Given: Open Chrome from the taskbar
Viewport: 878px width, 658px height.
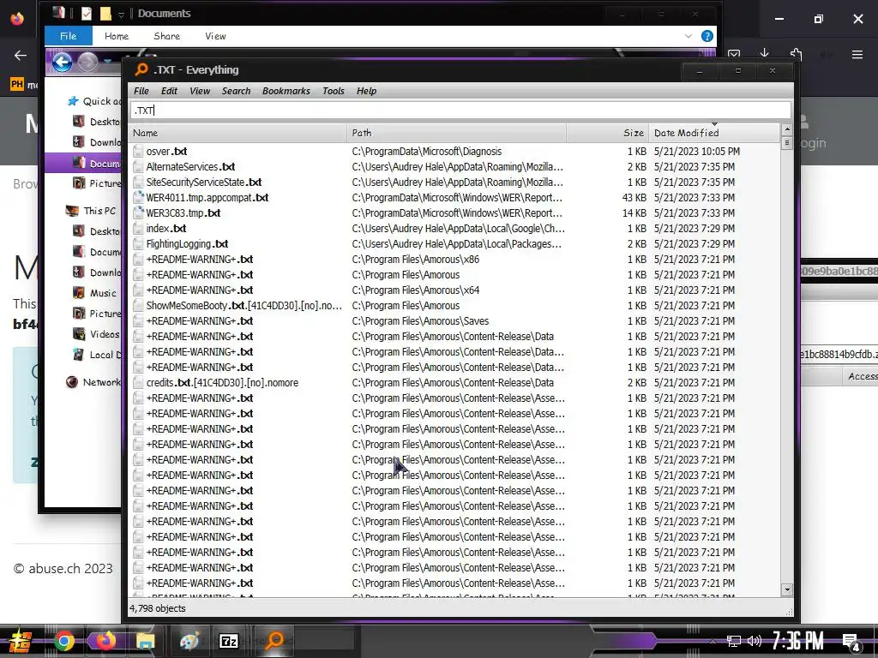Looking at the screenshot, I should [x=63, y=641].
